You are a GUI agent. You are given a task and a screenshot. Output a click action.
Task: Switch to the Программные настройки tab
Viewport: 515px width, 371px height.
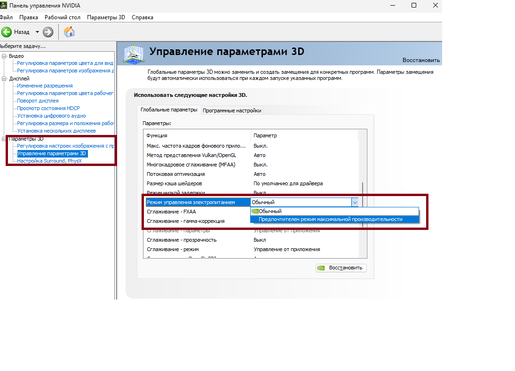[232, 111]
